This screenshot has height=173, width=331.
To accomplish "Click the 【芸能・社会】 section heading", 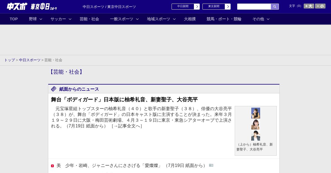I will click(66, 72).
